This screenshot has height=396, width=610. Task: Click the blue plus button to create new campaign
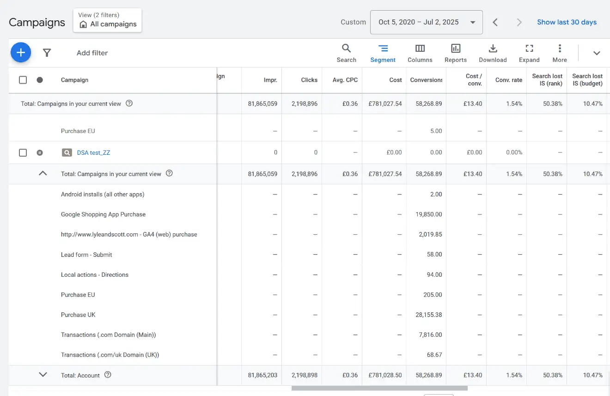point(20,52)
